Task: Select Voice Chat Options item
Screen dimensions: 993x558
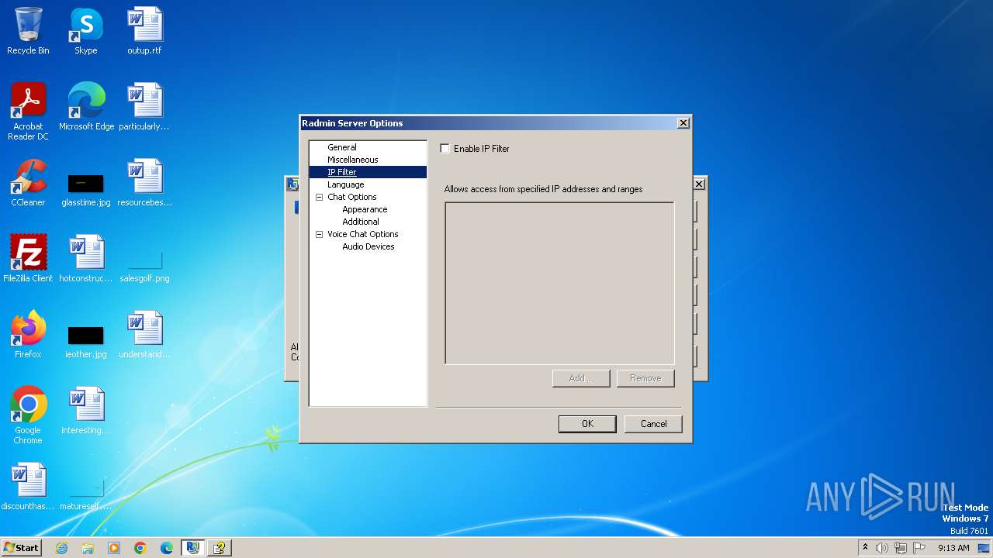Action: (363, 234)
